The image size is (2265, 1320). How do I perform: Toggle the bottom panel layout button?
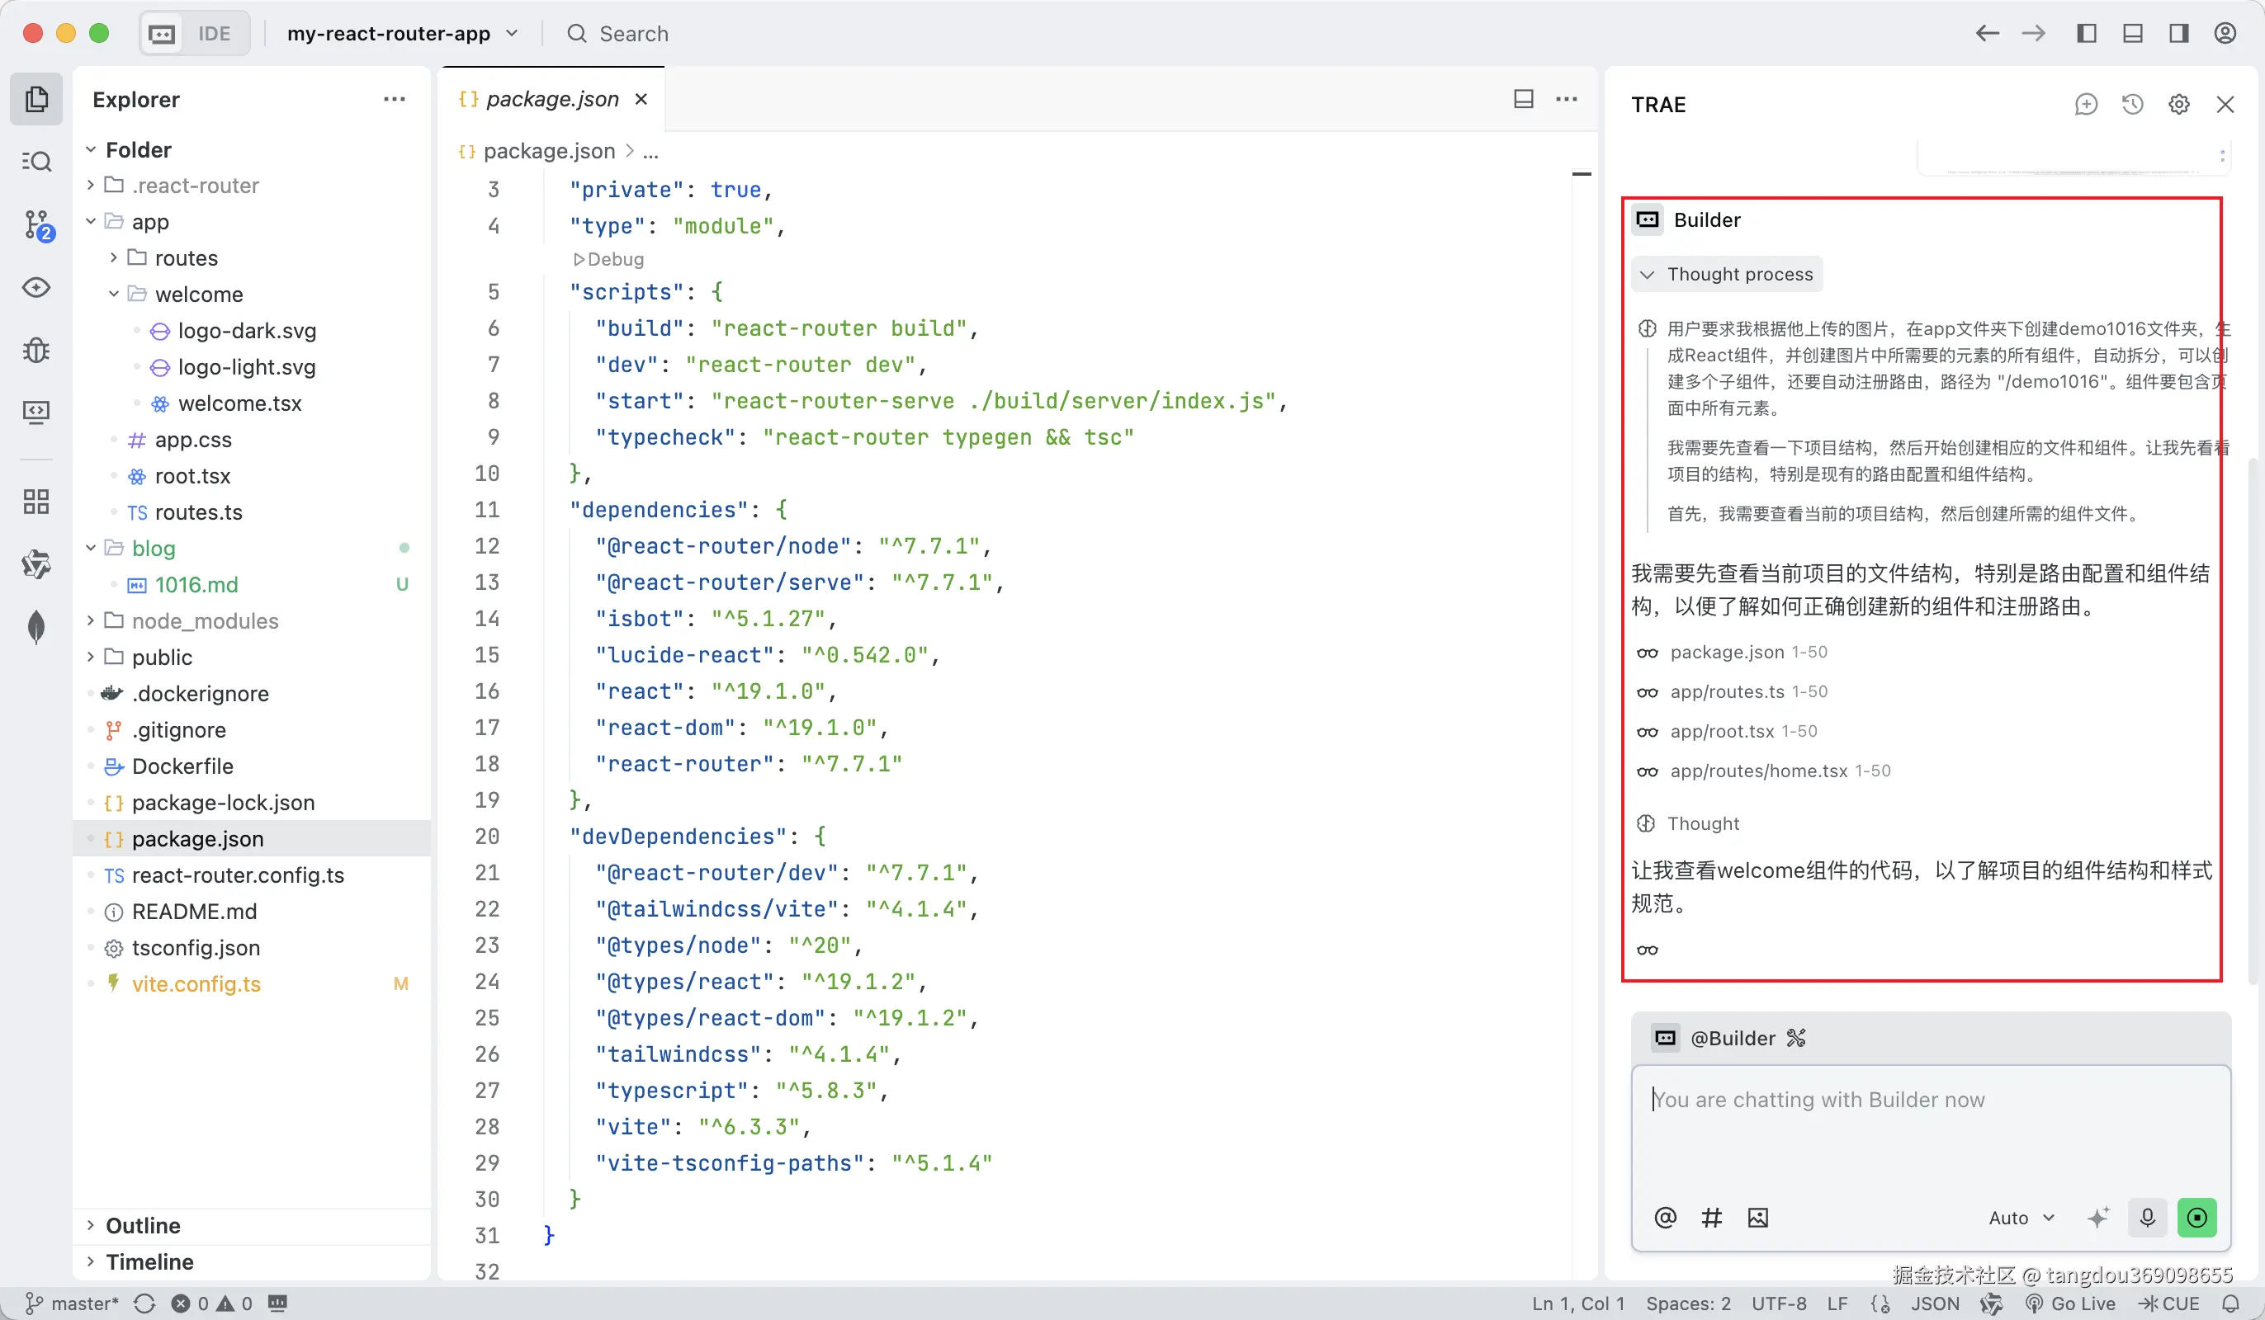pos(2132,33)
